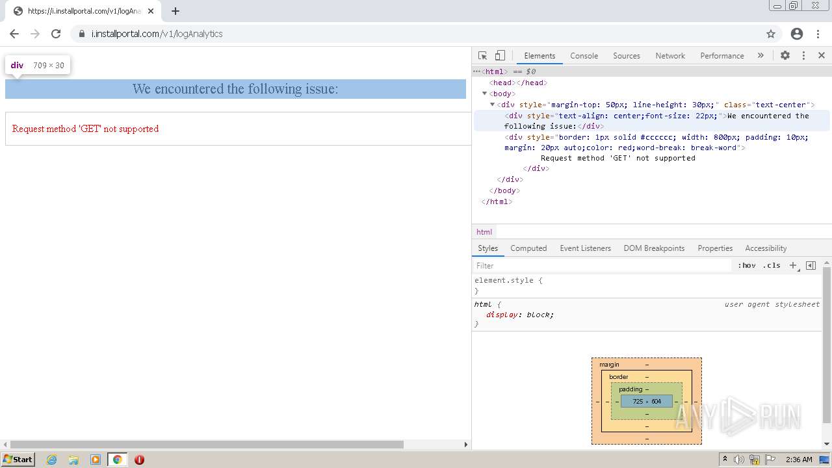
Task: Toggle the :hov element state button
Action: coord(747,265)
